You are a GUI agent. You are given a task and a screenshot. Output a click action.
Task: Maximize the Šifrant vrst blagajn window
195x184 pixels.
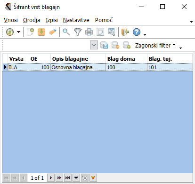[162, 7]
